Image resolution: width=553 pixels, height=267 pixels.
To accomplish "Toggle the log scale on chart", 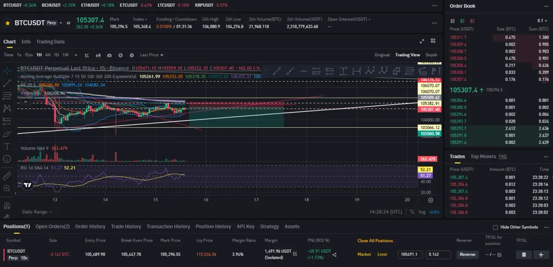I will tap(422, 212).
